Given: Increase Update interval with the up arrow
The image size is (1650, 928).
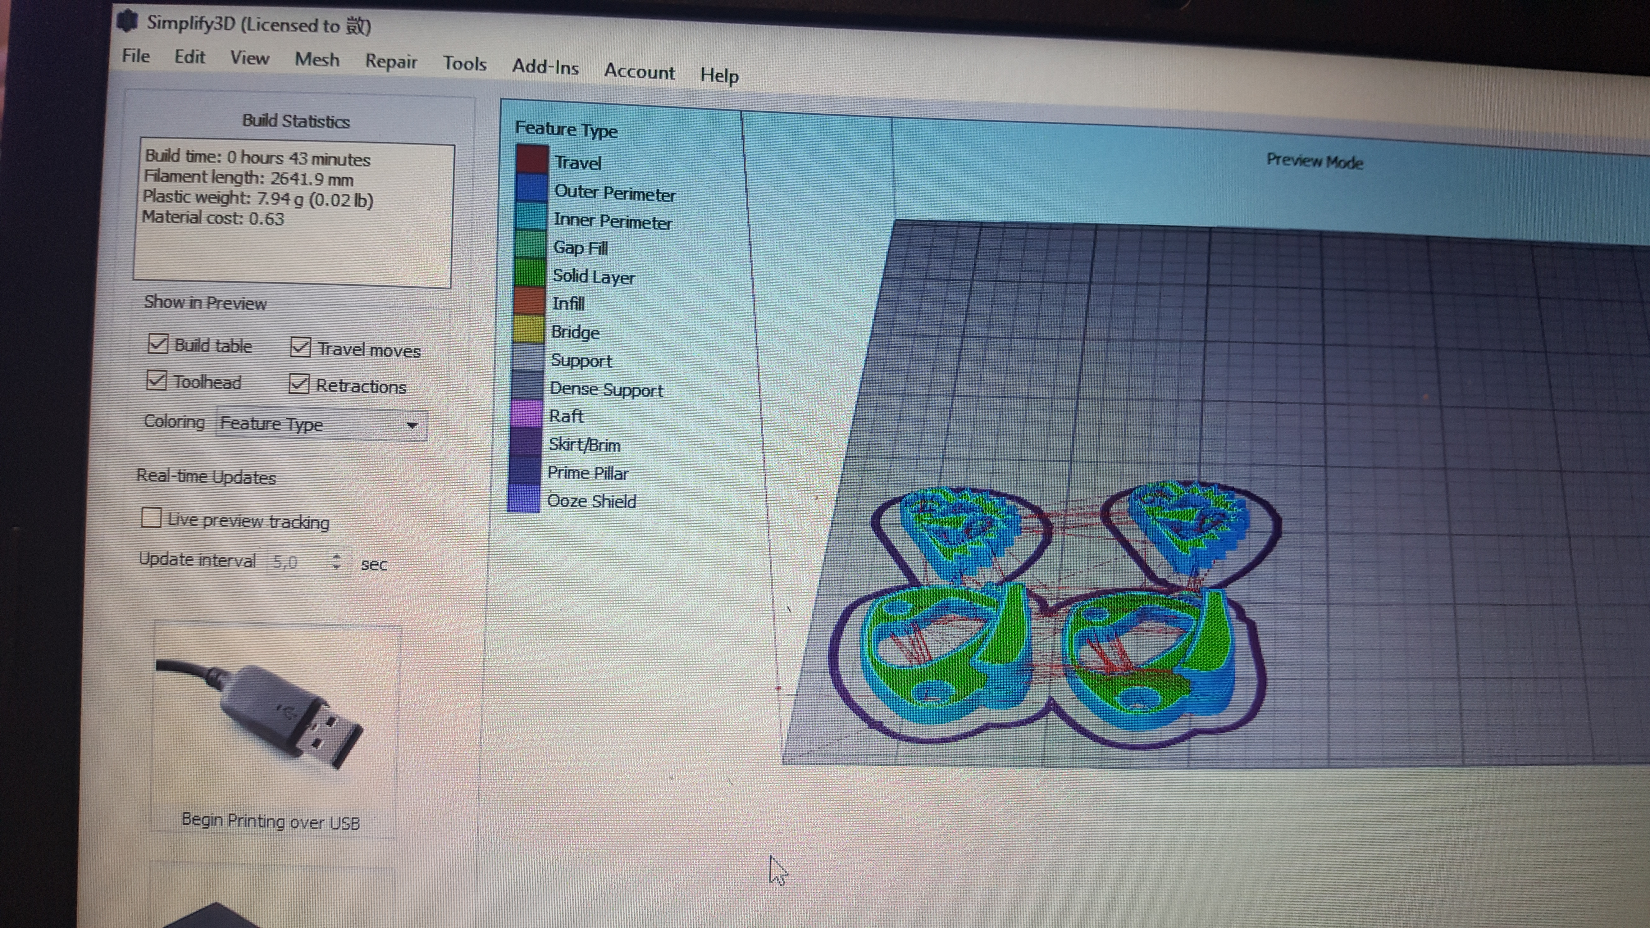Looking at the screenshot, I should [x=337, y=557].
